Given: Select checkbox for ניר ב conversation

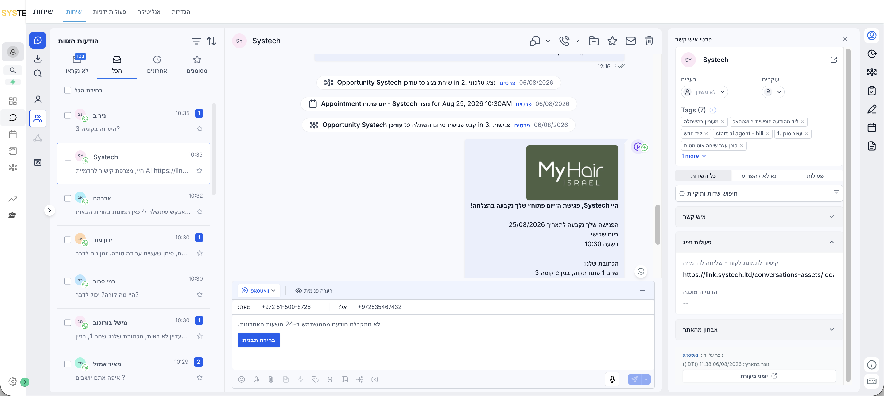Looking at the screenshot, I should point(68,116).
